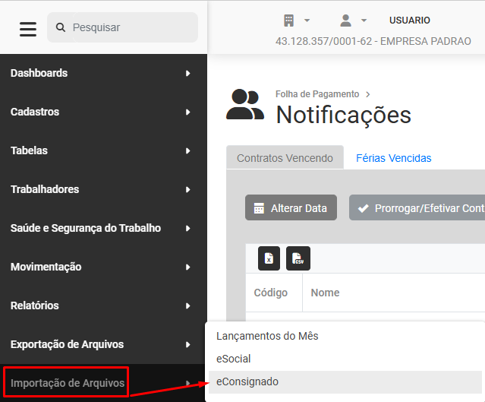Click the user profile icon
Image resolution: width=485 pixels, height=402 pixels.
(x=346, y=20)
